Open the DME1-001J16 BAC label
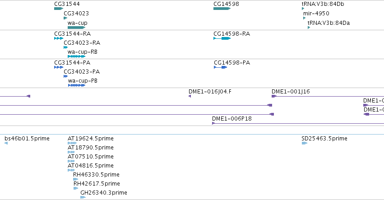Image resolution: width=384 pixels, height=200 pixels. tap(291, 92)
